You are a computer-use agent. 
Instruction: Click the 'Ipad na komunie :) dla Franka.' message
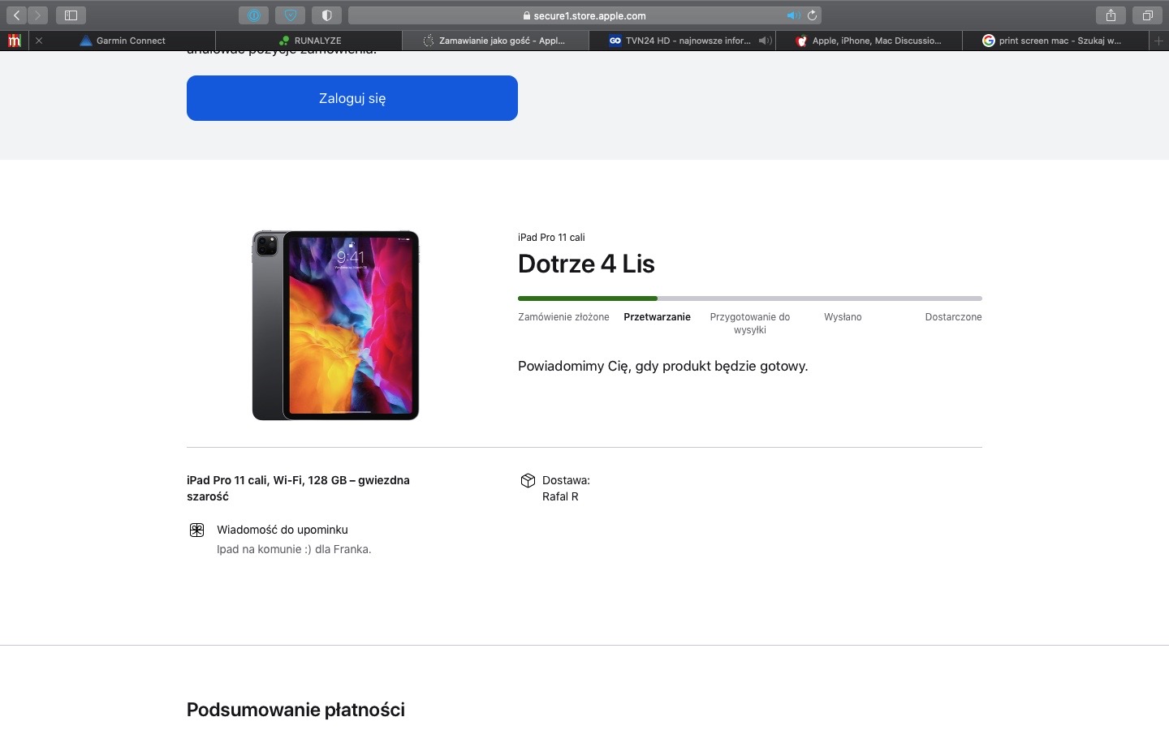pos(294,549)
